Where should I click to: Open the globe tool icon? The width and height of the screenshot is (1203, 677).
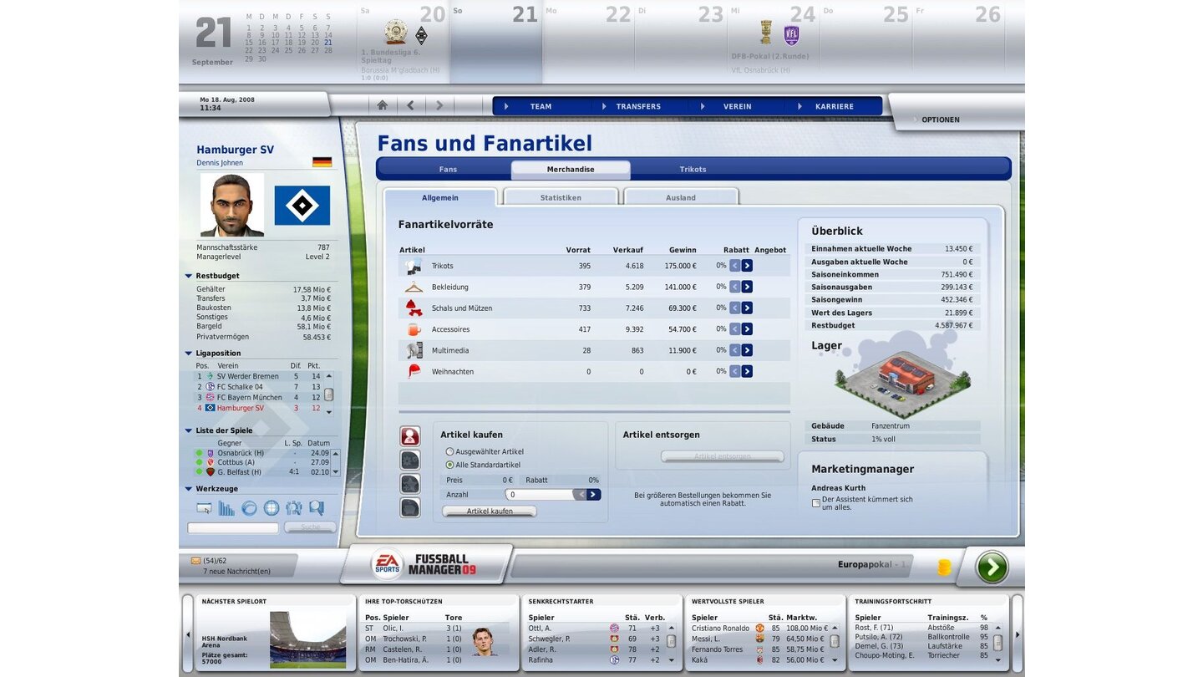(272, 507)
